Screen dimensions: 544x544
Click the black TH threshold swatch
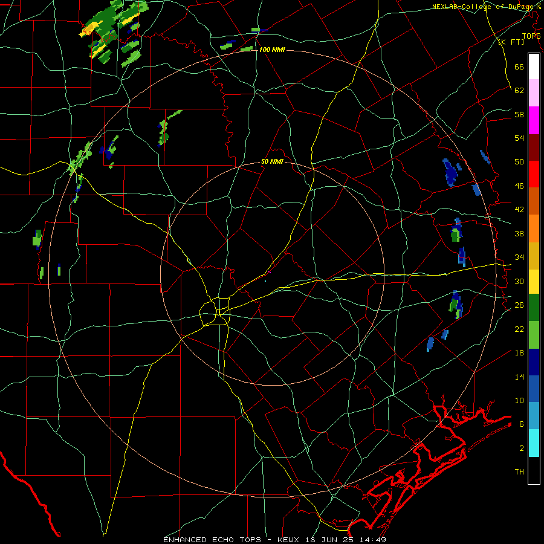(534, 470)
